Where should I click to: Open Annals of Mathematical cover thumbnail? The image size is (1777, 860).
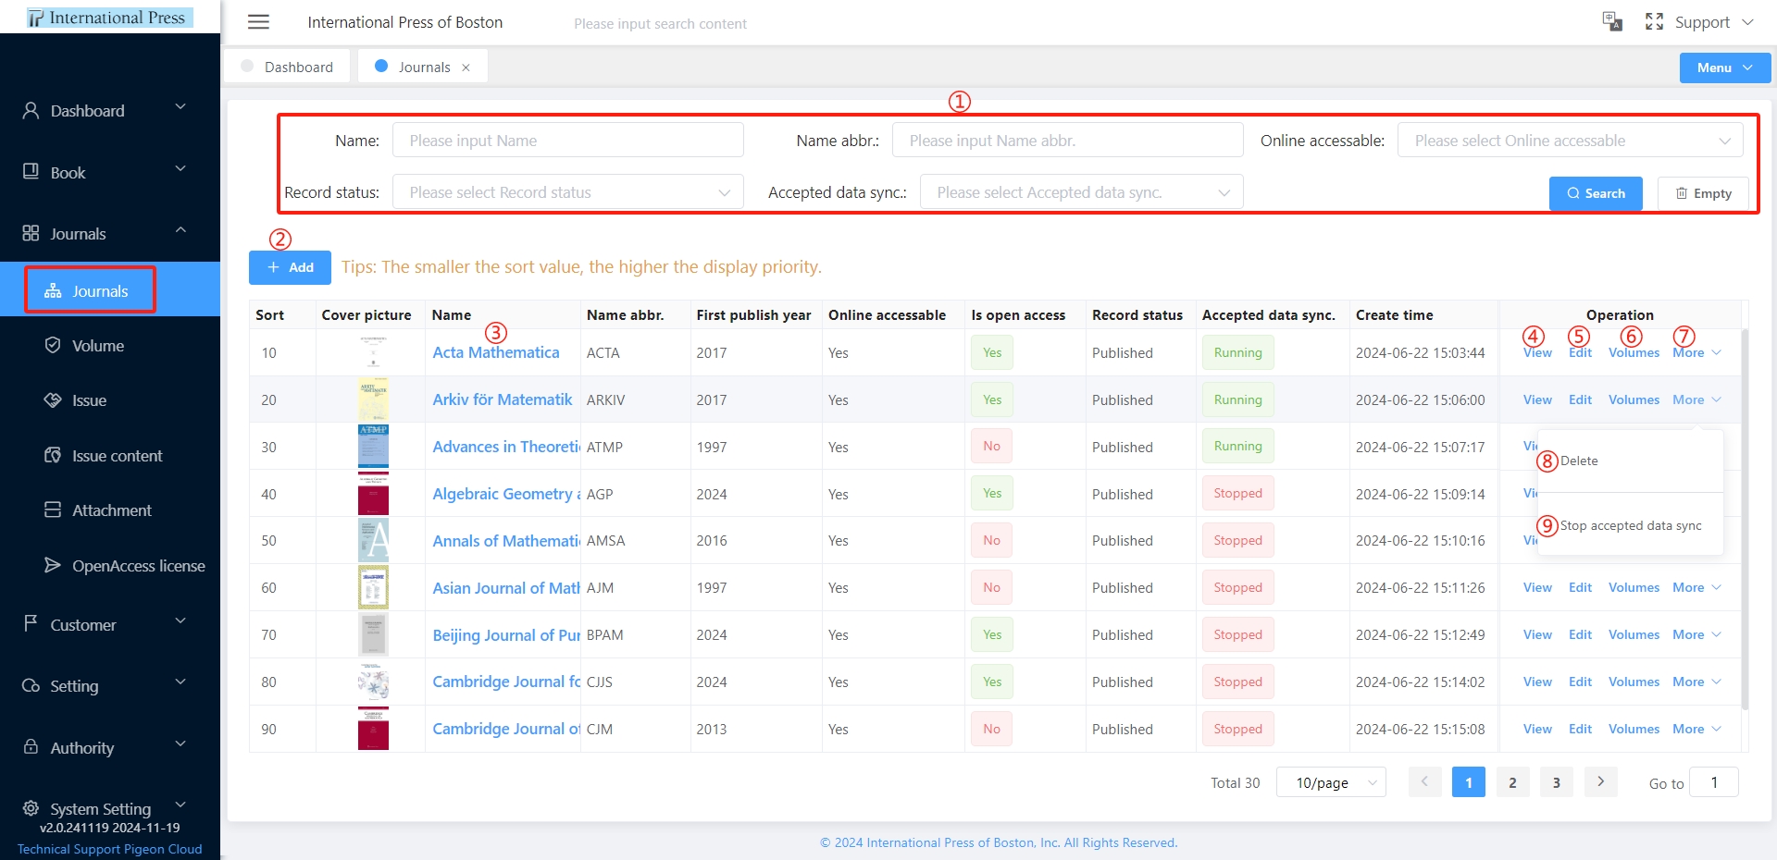(373, 540)
